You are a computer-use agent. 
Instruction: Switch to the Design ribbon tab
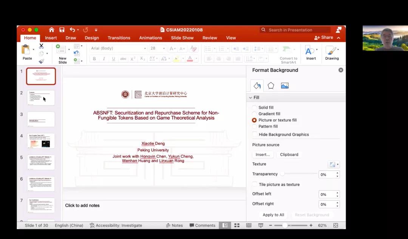[x=92, y=38]
